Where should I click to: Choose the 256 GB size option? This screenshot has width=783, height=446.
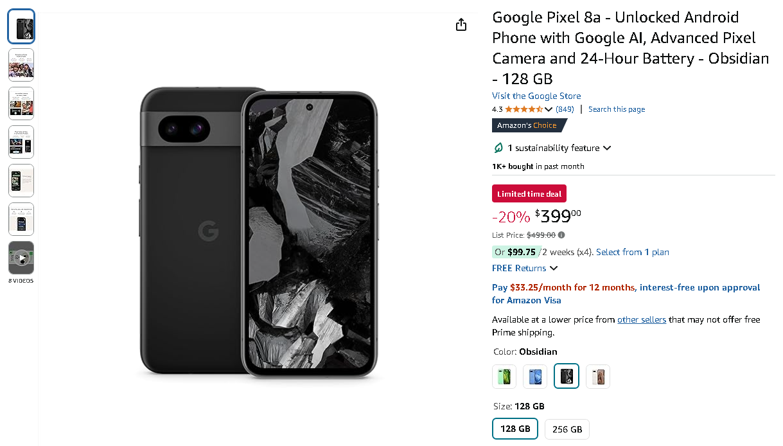567,429
